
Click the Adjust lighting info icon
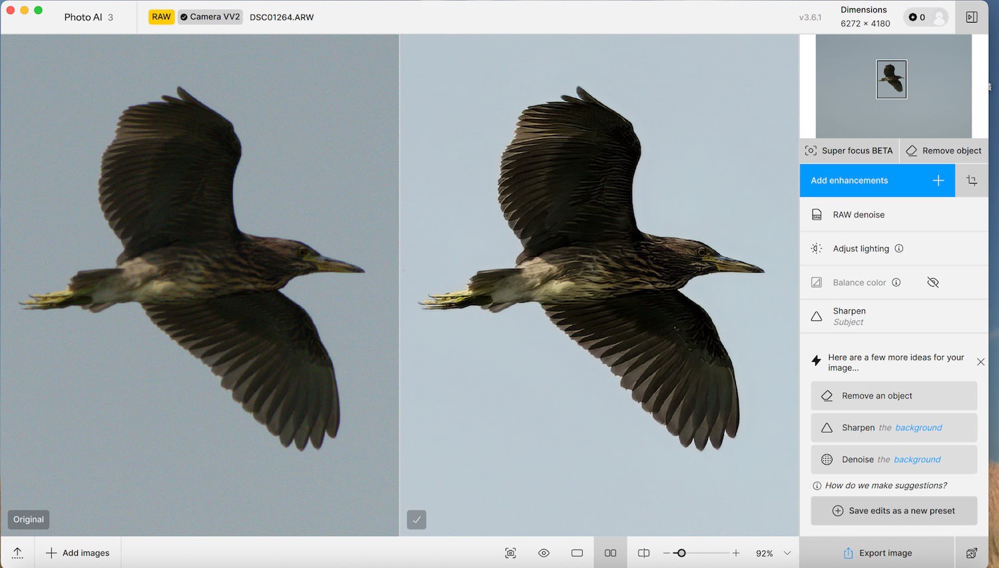coord(899,248)
